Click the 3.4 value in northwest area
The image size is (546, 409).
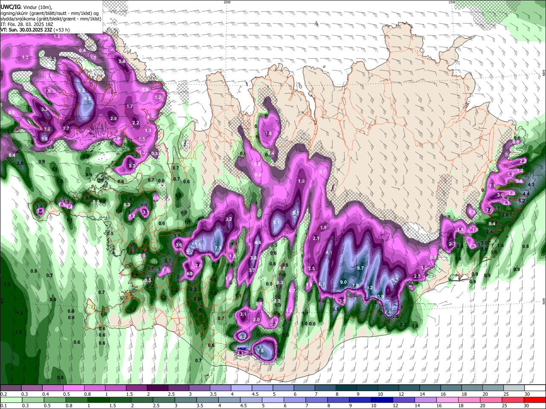pyautogui.click(x=122, y=61)
